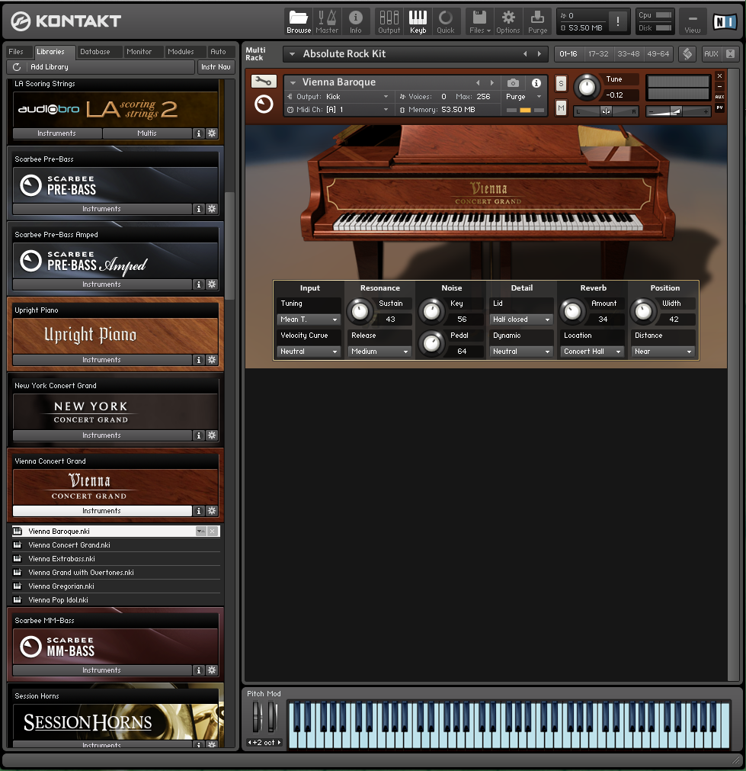Open info for New York Concert Grand
The image size is (746, 771).
(x=199, y=435)
